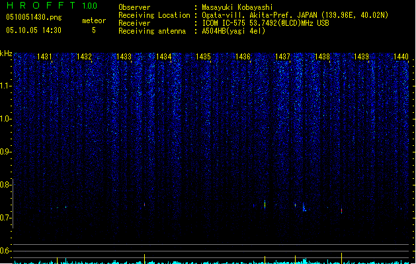Click the 1437 time label
Screen dimensions: 416x264
(282, 57)
